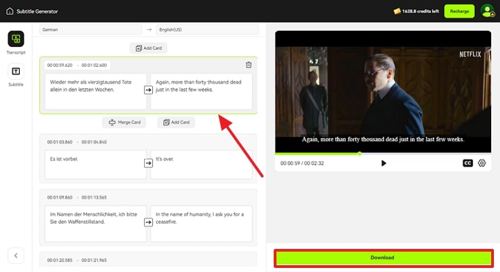The width and height of the screenshot is (500, 272).
Task: Edit English text 'Again, more than forty thousand'
Action: pyautogui.click(x=201, y=91)
